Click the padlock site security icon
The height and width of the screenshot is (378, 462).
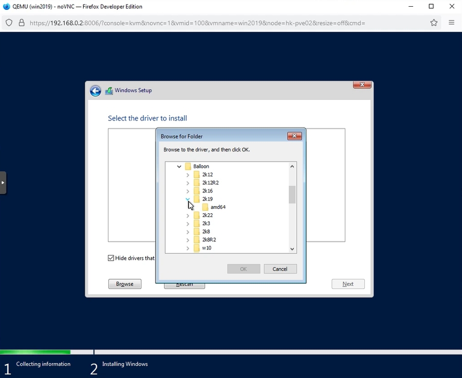(22, 23)
